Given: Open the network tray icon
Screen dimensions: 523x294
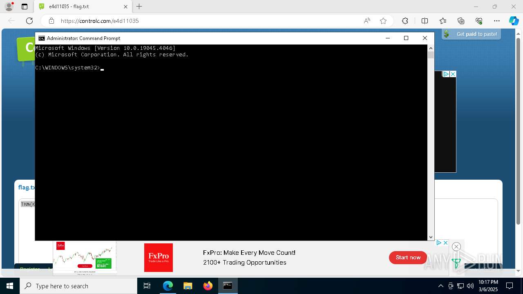Looking at the screenshot, I should click(x=460, y=286).
